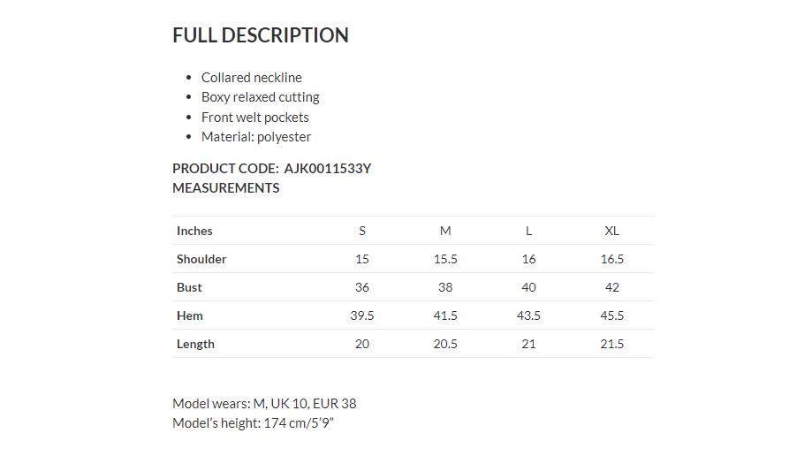
Task: Click Bust measurement 42 for XL
Action: point(611,287)
